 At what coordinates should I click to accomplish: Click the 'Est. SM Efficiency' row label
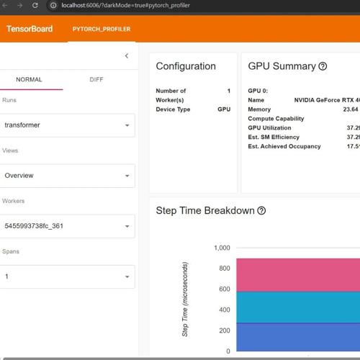coord(274,137)
